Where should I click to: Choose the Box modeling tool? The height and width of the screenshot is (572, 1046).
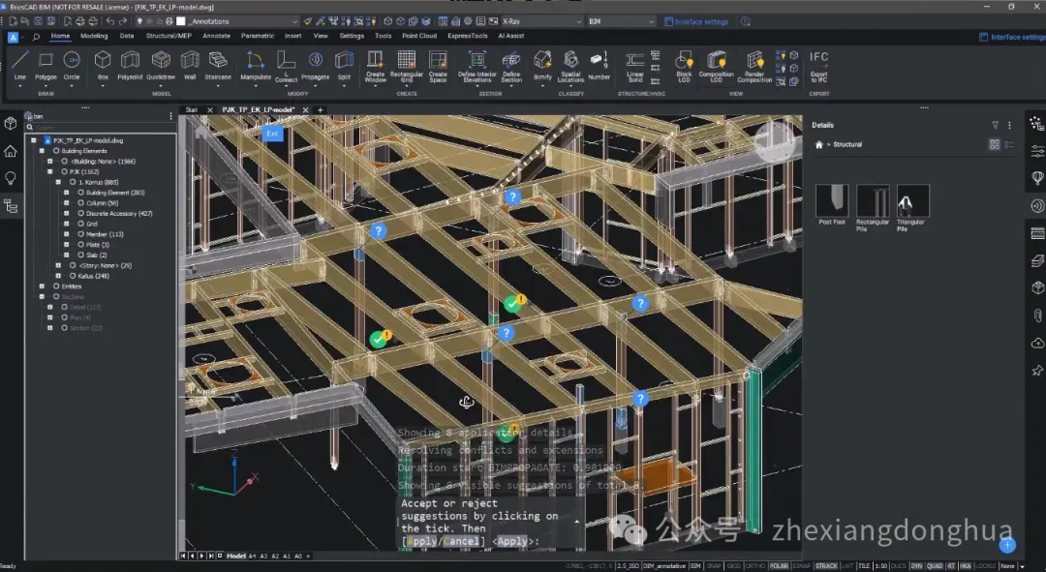(x=103, y=66)
